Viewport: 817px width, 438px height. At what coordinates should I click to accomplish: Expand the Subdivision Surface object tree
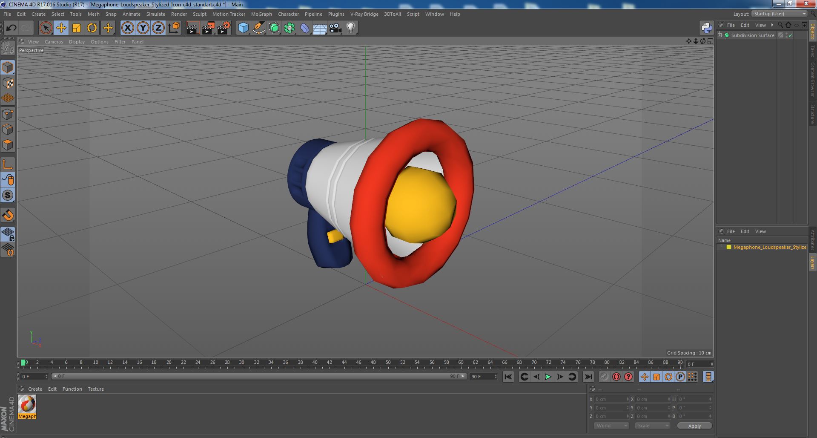tap(720, 35)
